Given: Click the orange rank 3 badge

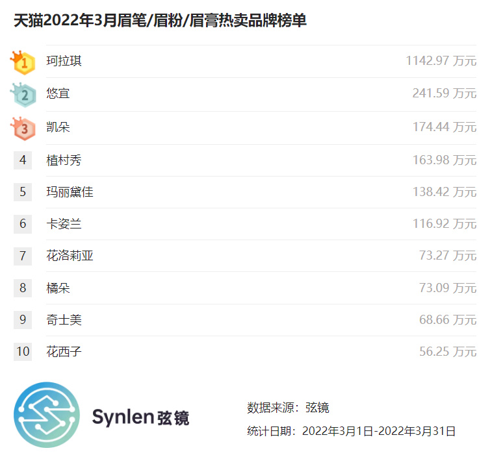Looking at the screenshot, I should coord(23,128).
